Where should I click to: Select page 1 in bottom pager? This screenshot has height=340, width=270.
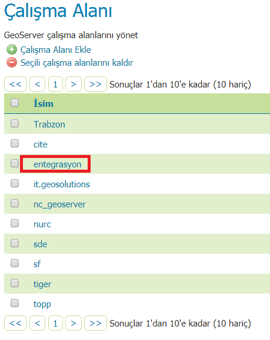pyautogui.click(x=55, y=323)
